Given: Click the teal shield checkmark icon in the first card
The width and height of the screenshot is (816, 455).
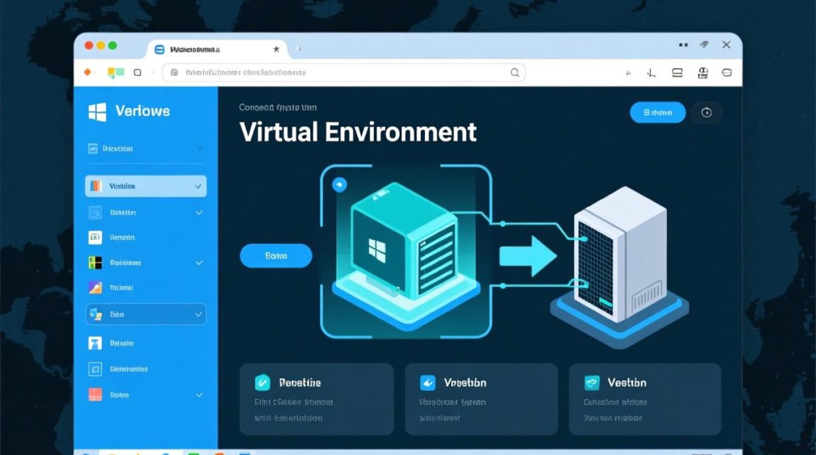Looking at the screenshot, I should tap(262, 382).
